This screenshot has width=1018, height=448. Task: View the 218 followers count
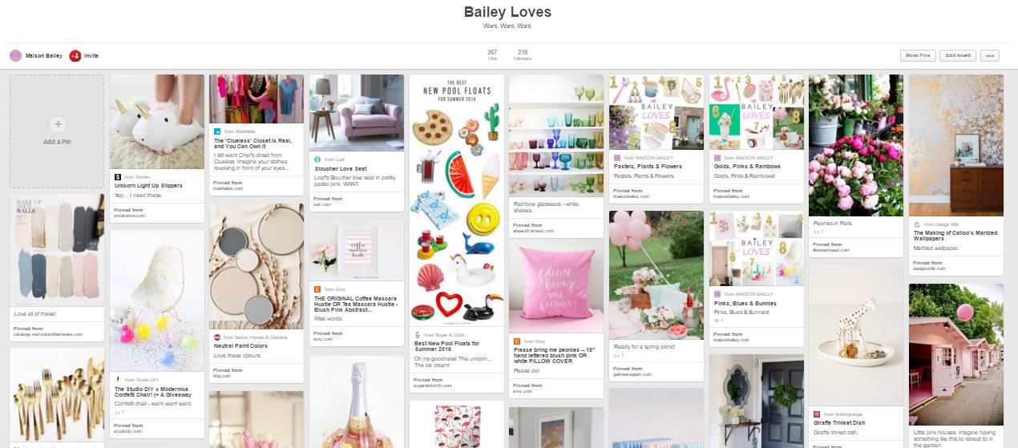(x=523, y=54)
